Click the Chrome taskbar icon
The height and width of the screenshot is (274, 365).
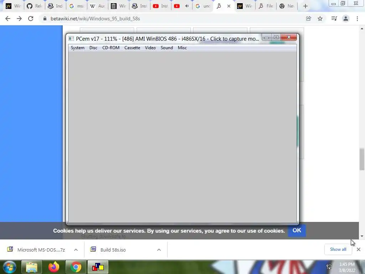(76, 267)
